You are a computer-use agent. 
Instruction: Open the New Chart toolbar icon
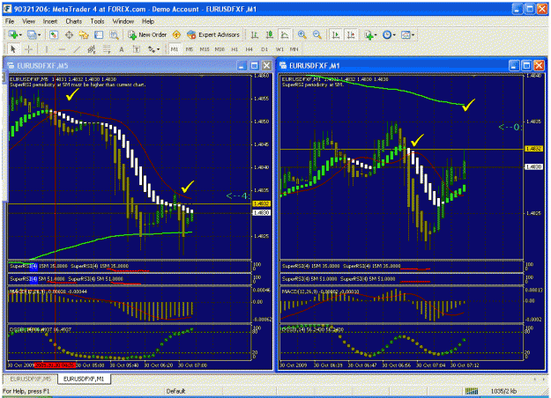[13, 34]
